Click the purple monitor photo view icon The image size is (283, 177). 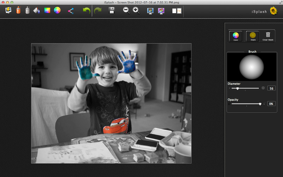pyautogui.click(x=161, y=11)
